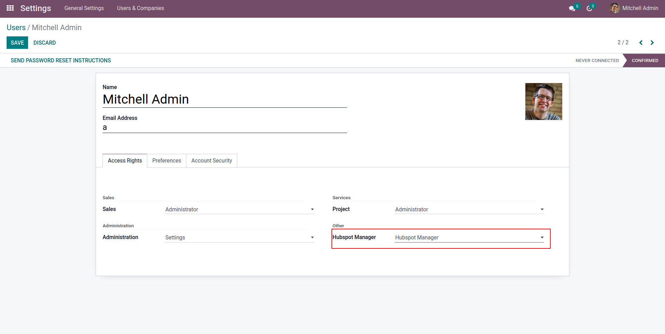Screen dimensions: 665x334
Task: Open the conversations chat icon
Action: tap(572, 8)
